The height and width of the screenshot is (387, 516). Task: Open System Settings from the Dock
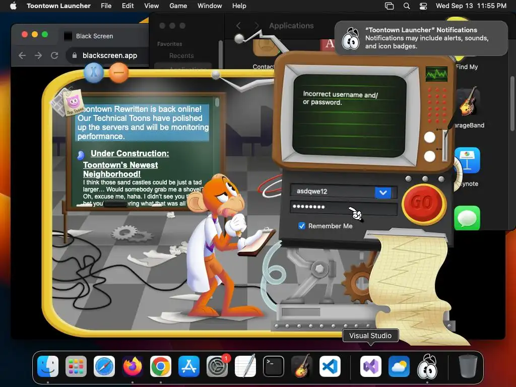click(217, 366)
